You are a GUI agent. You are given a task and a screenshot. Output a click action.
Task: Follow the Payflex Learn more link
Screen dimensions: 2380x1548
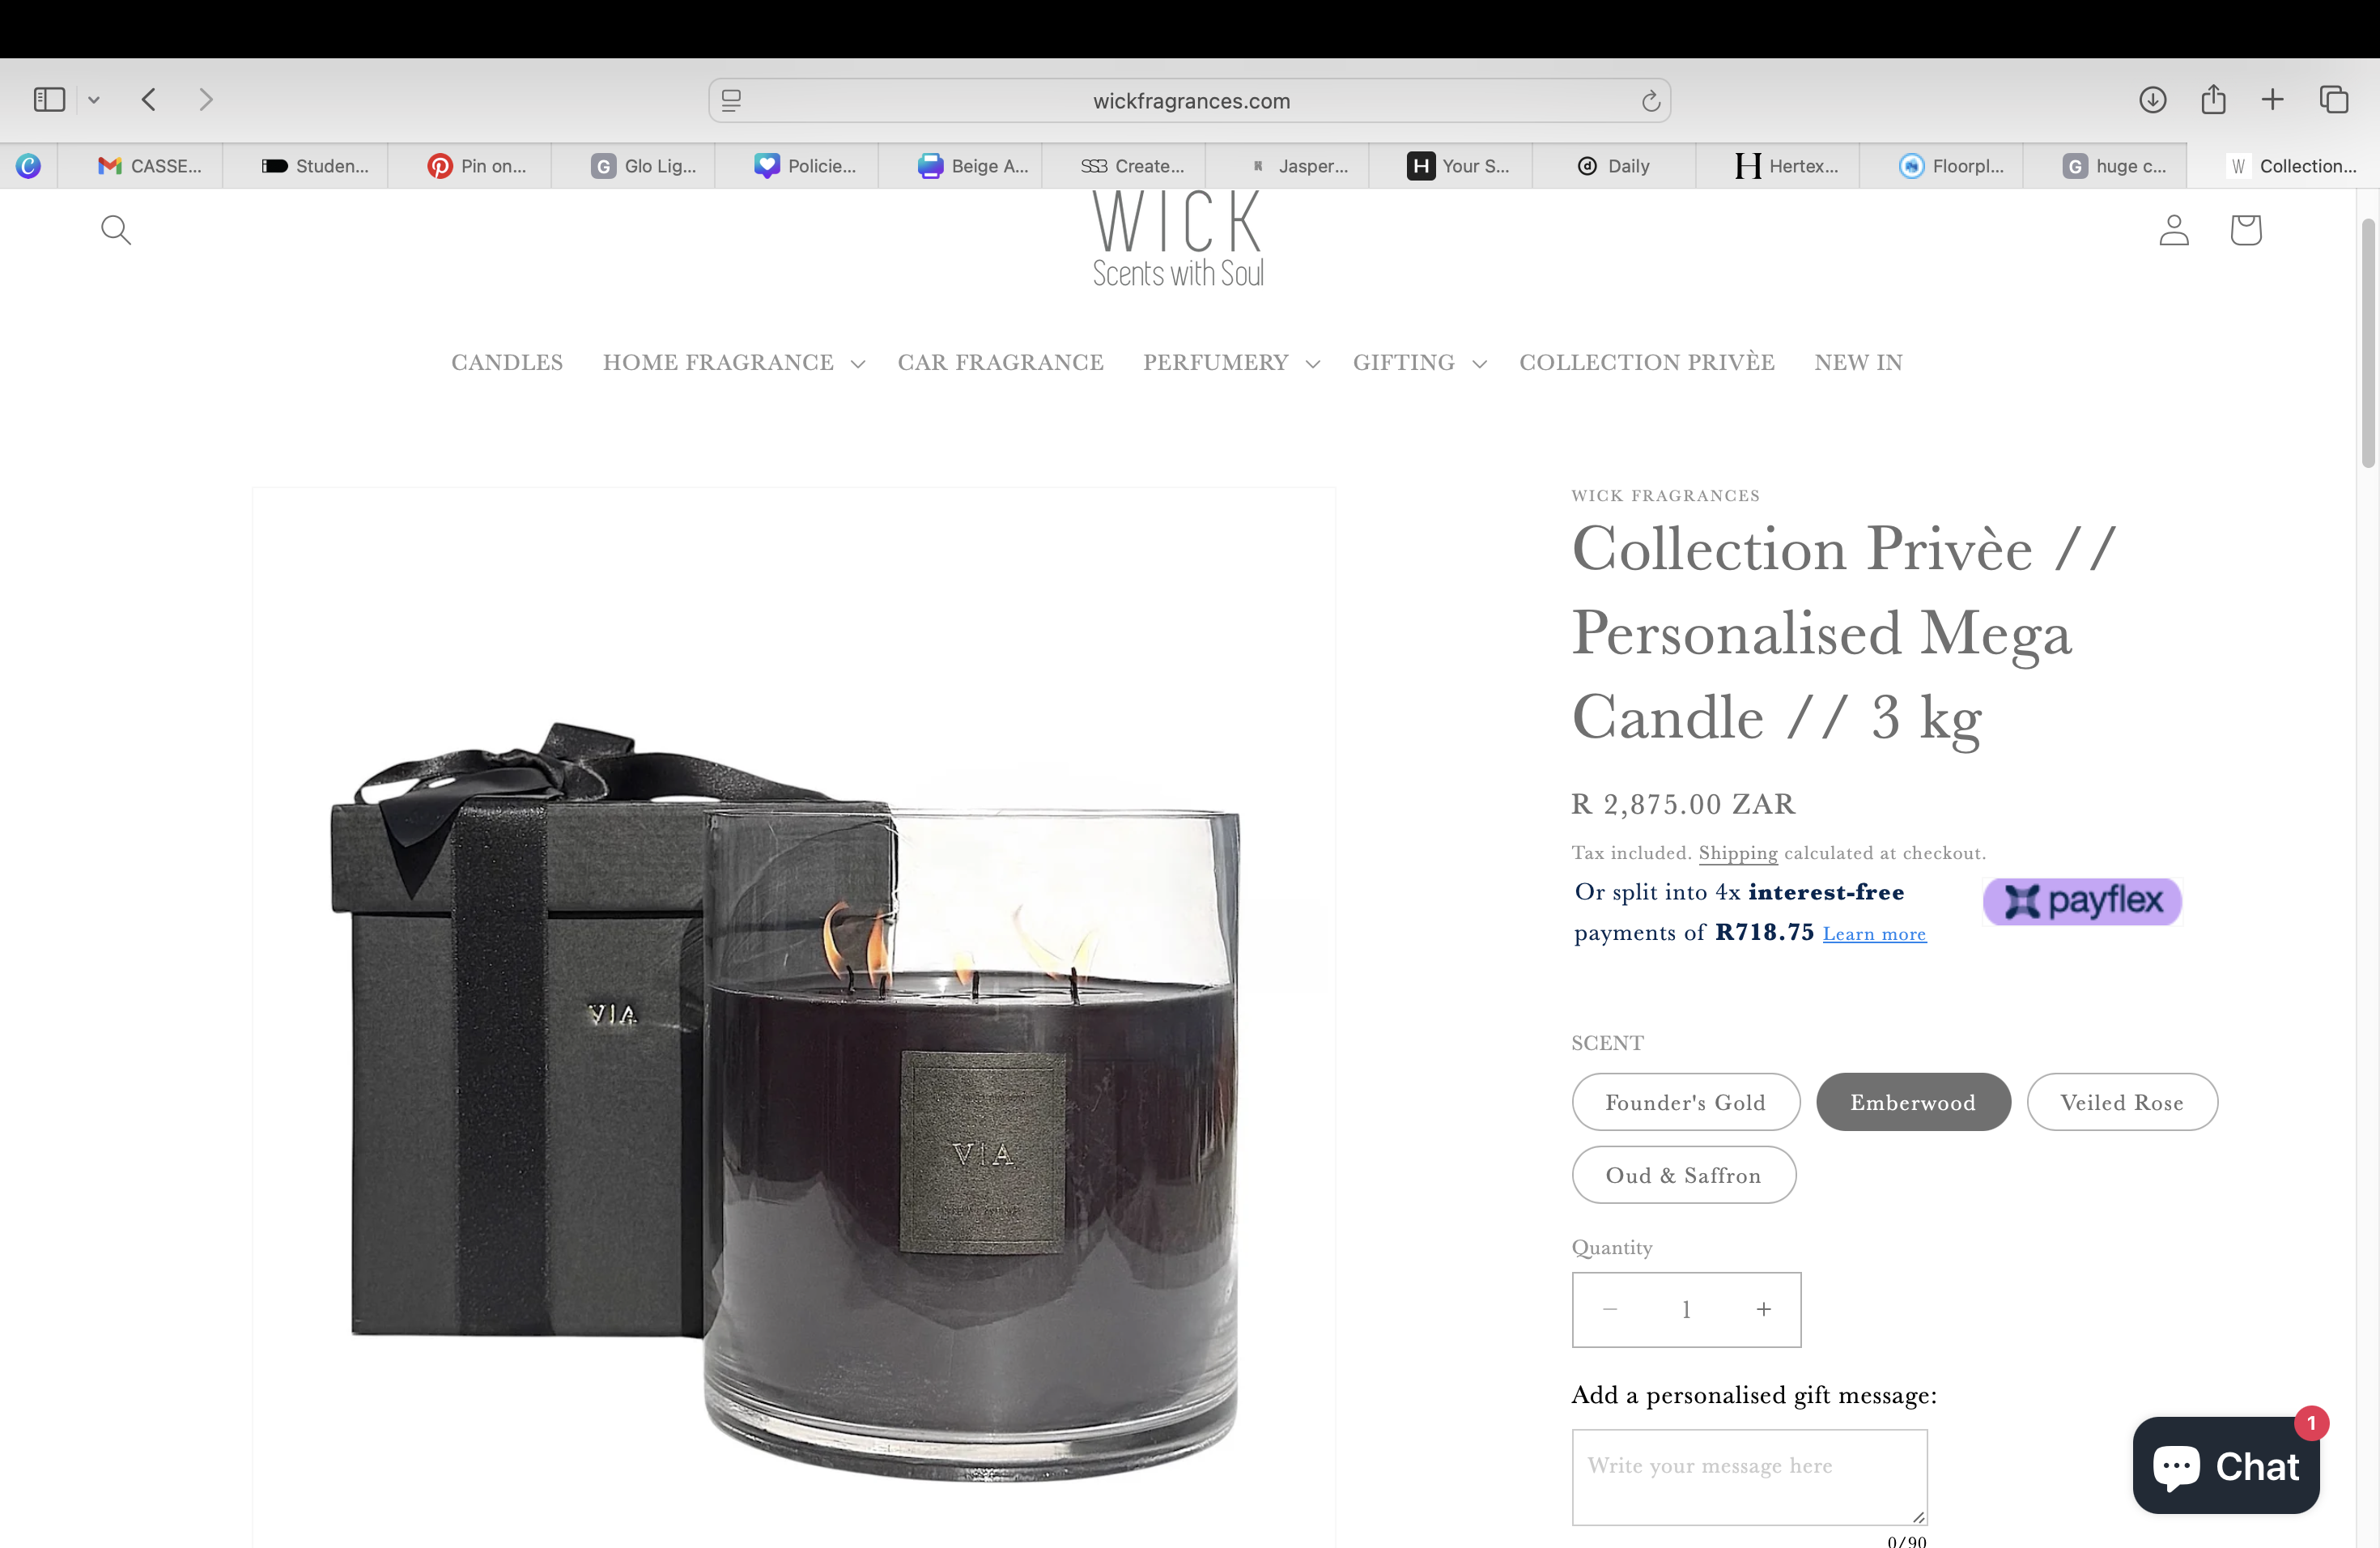tap(1874, 934)
